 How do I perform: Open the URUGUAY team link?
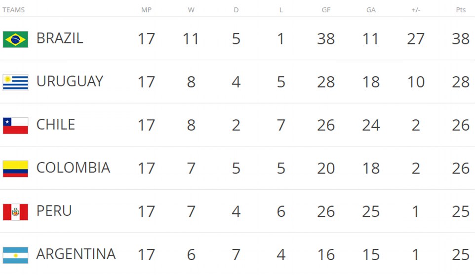click(70, 81)
